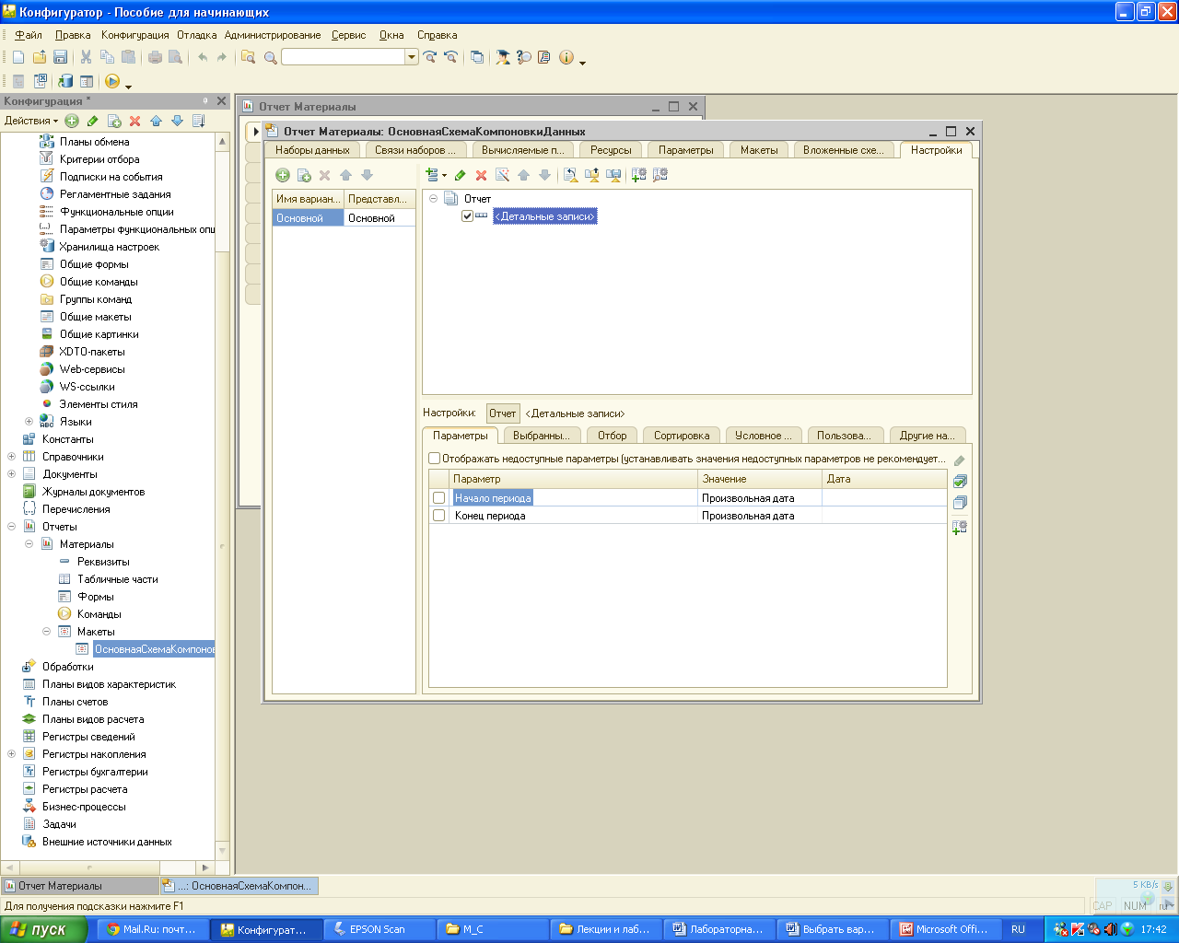Open new element dropdown arrow in structure toolbar
Viewport: 1179px width, 943px height.
click(x=445, y=175)
